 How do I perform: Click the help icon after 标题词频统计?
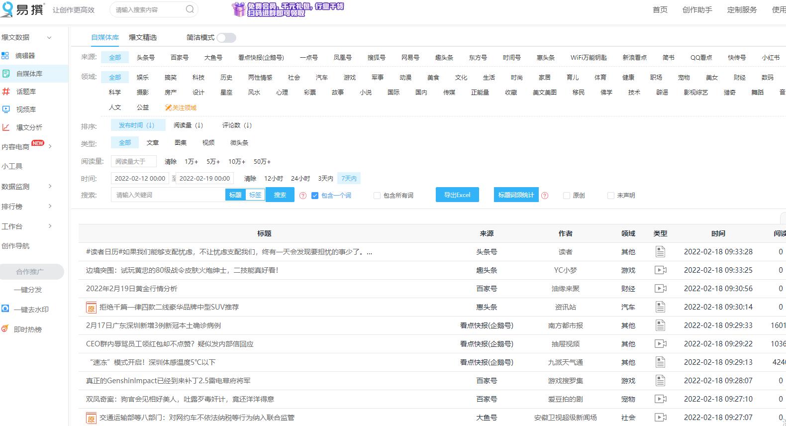545,196
